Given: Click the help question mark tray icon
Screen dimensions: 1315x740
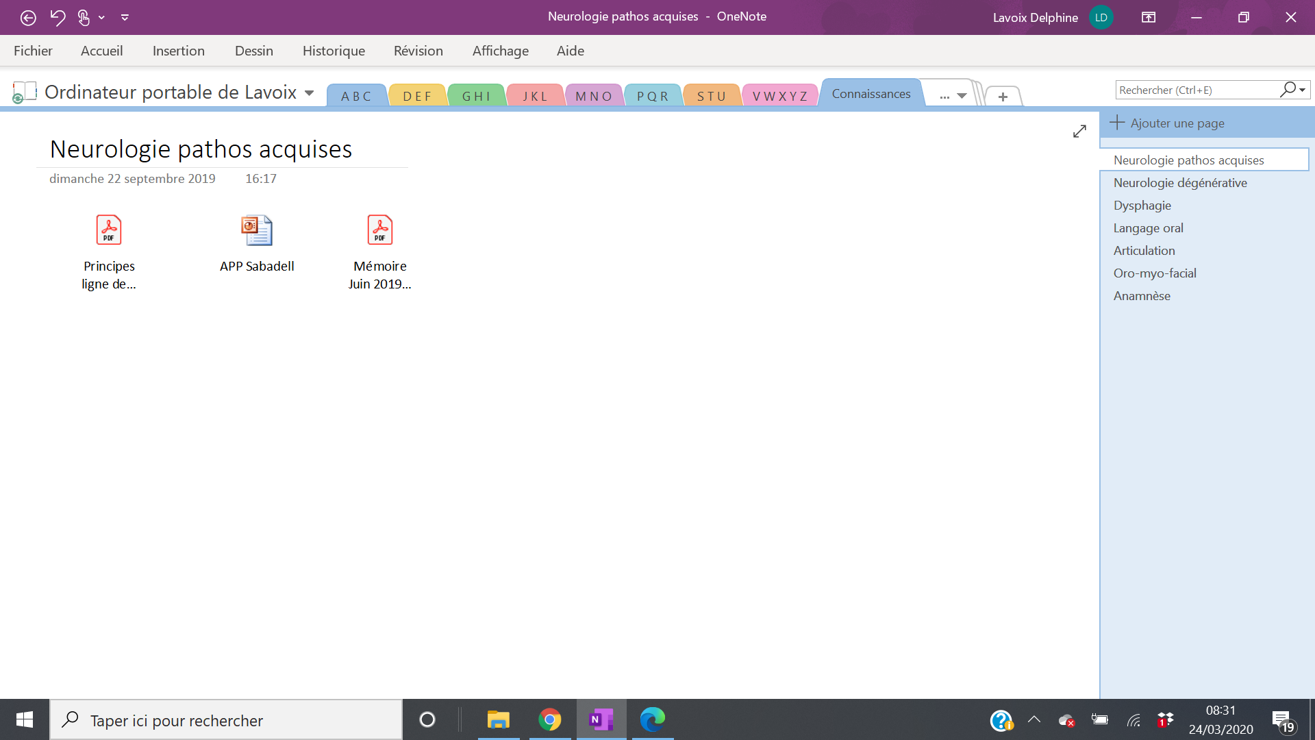Looking at the screenshot, I should point(1001,720).
